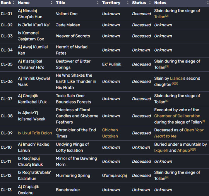Open footnote [6] in CL-07 notes
The height and width of the screenshot is (196, 209).
167,101
